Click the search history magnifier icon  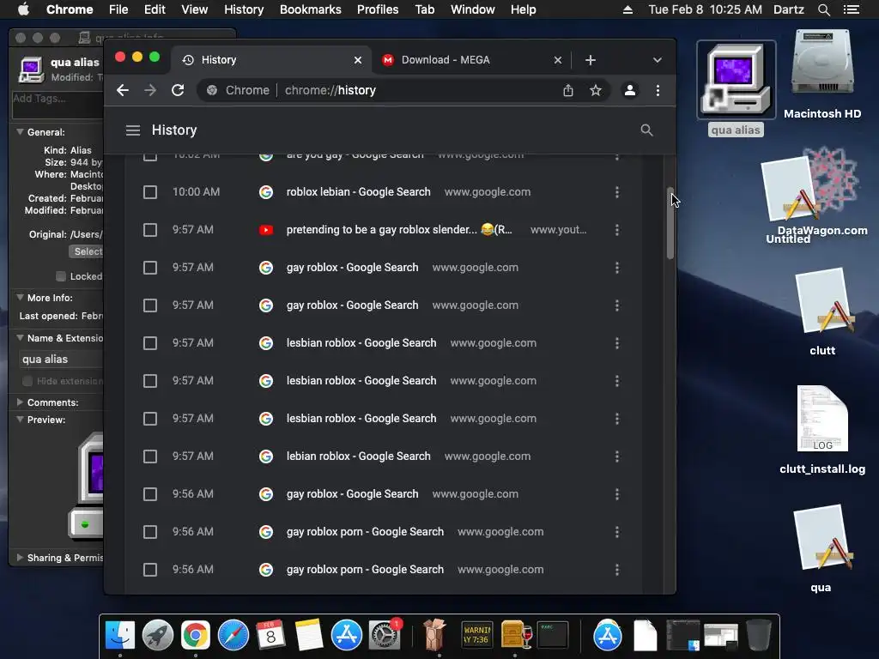[646, 130]
